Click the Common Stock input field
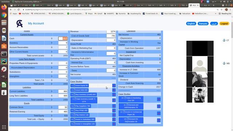Image resolution: width=233 pixels, height=131 pixels. [63, 107]
